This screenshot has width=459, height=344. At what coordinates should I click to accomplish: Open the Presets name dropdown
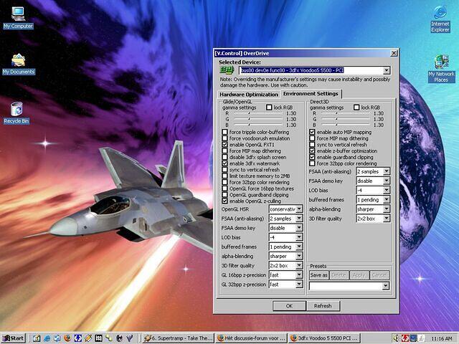click(386, 286)
